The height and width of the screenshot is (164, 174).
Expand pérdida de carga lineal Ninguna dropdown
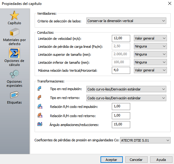point(150,46)
